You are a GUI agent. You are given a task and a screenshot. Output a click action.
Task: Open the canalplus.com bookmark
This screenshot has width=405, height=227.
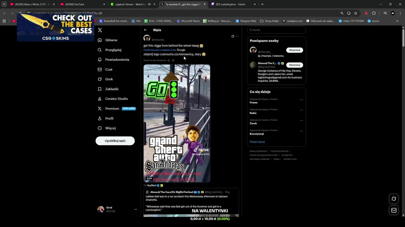tap(293, 21)
